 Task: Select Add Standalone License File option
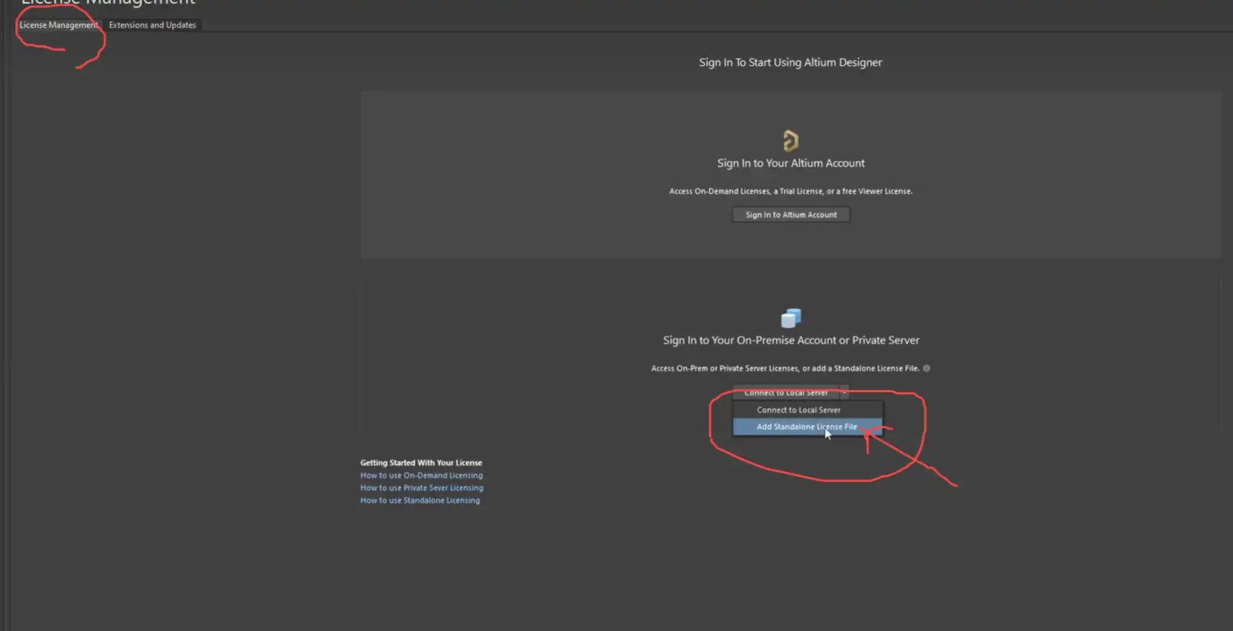(806, 427)
